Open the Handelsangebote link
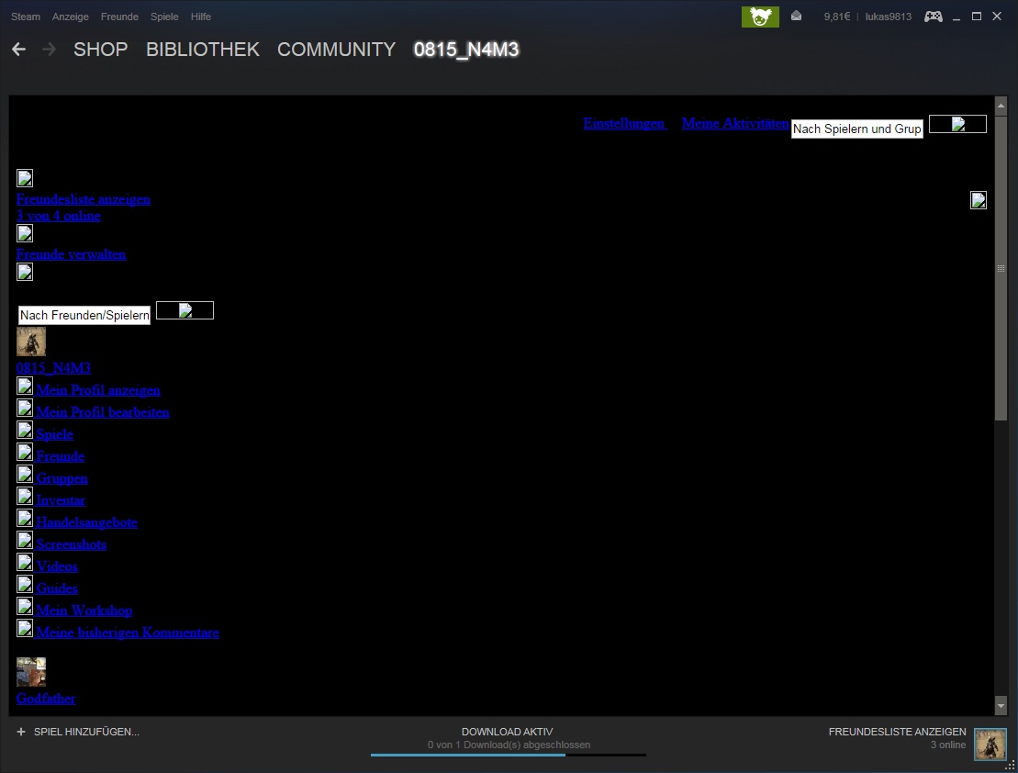The image size is (1018, 773). tap(86, 523)
